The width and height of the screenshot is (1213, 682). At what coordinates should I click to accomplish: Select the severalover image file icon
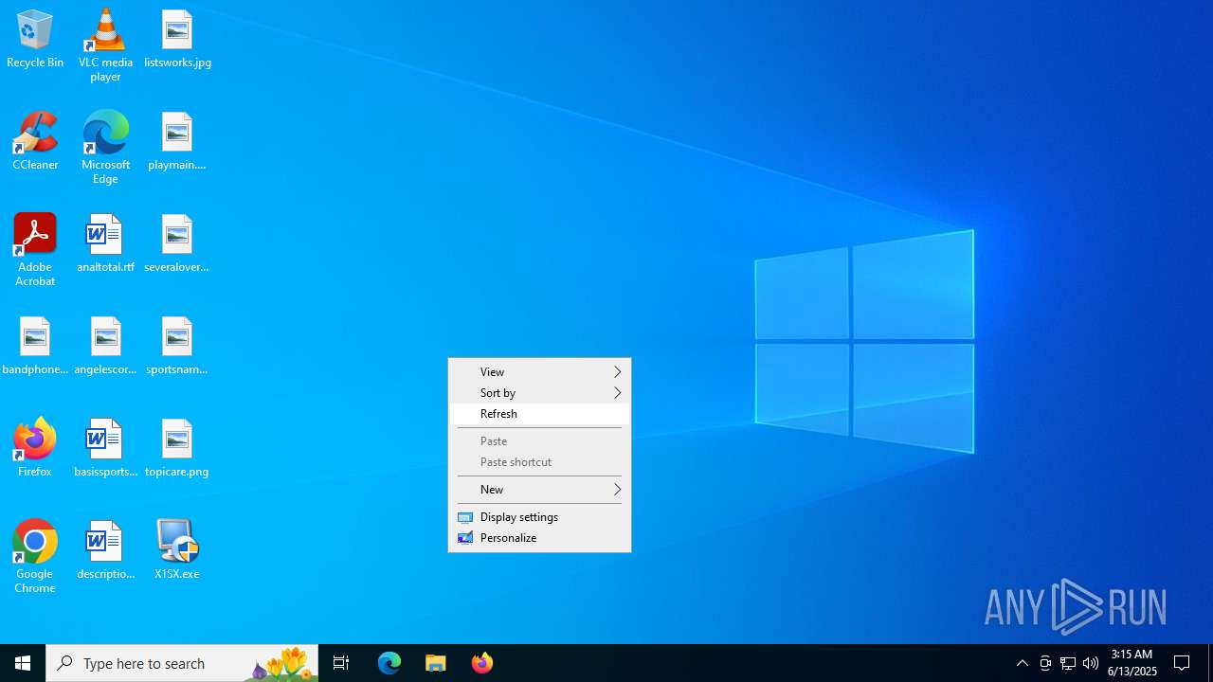(177, 242)
